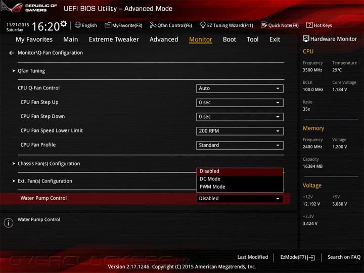The image size is (364, 273).
Task: Click the 16:20 clock display
Action: pyautogui.click(x=45, y=26)
